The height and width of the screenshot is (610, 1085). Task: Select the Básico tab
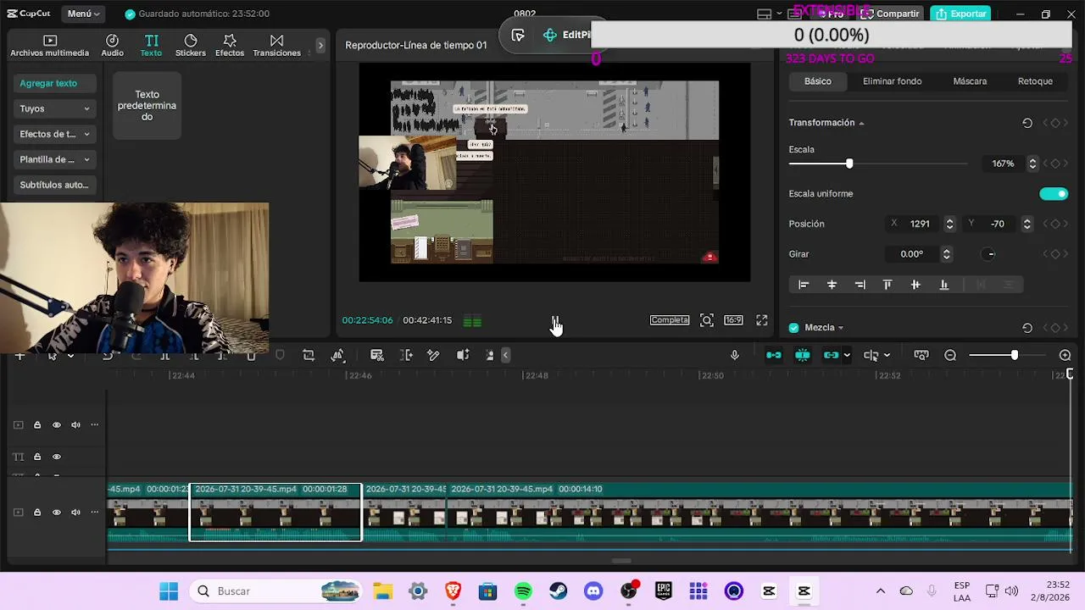(818, 81)
